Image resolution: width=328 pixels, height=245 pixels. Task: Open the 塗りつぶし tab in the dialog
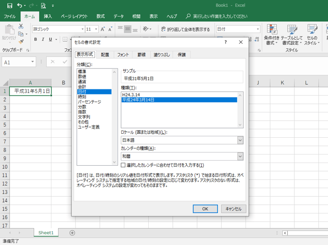pos(162,54)
